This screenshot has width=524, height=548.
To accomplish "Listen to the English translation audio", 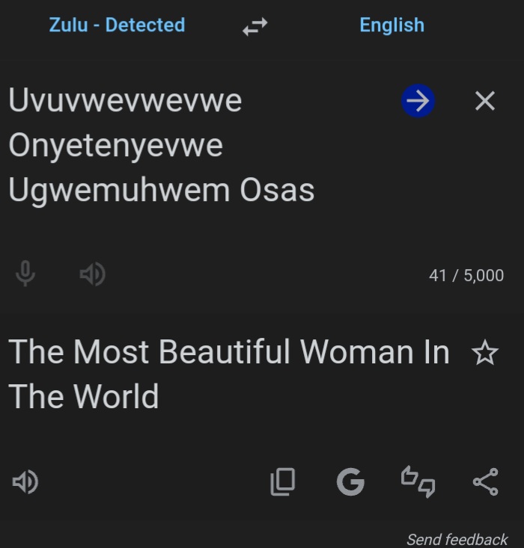I will point(26,482).
